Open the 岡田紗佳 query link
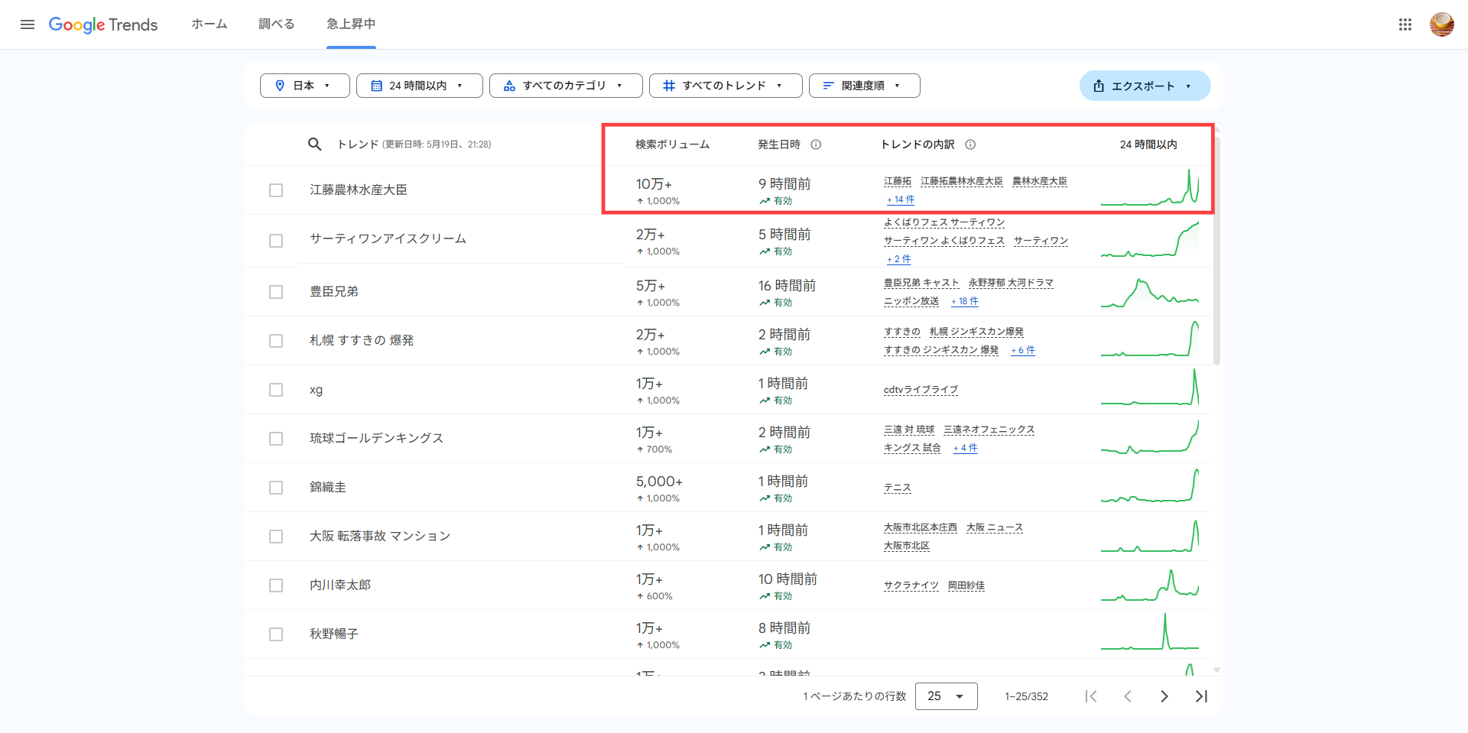 coord(966,585)
